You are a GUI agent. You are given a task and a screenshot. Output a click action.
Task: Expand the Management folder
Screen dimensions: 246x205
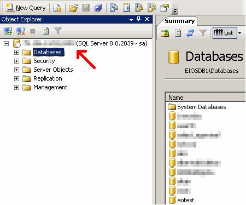16,87
